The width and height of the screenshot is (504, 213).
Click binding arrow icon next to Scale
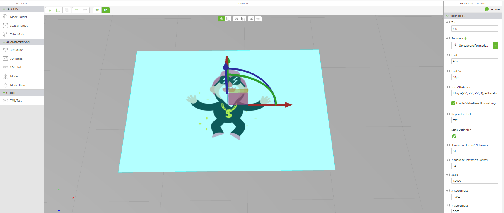click(448, 174)
